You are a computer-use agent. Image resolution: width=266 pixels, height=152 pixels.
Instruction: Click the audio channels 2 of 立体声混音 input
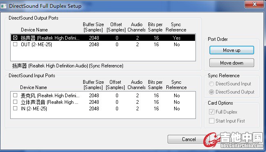point(137,102)
